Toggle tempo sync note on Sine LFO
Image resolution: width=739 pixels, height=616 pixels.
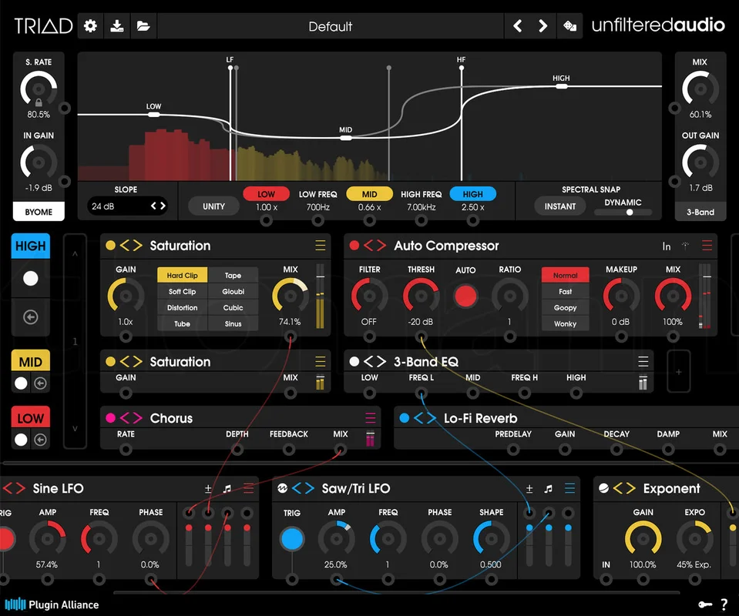(227, 489)
